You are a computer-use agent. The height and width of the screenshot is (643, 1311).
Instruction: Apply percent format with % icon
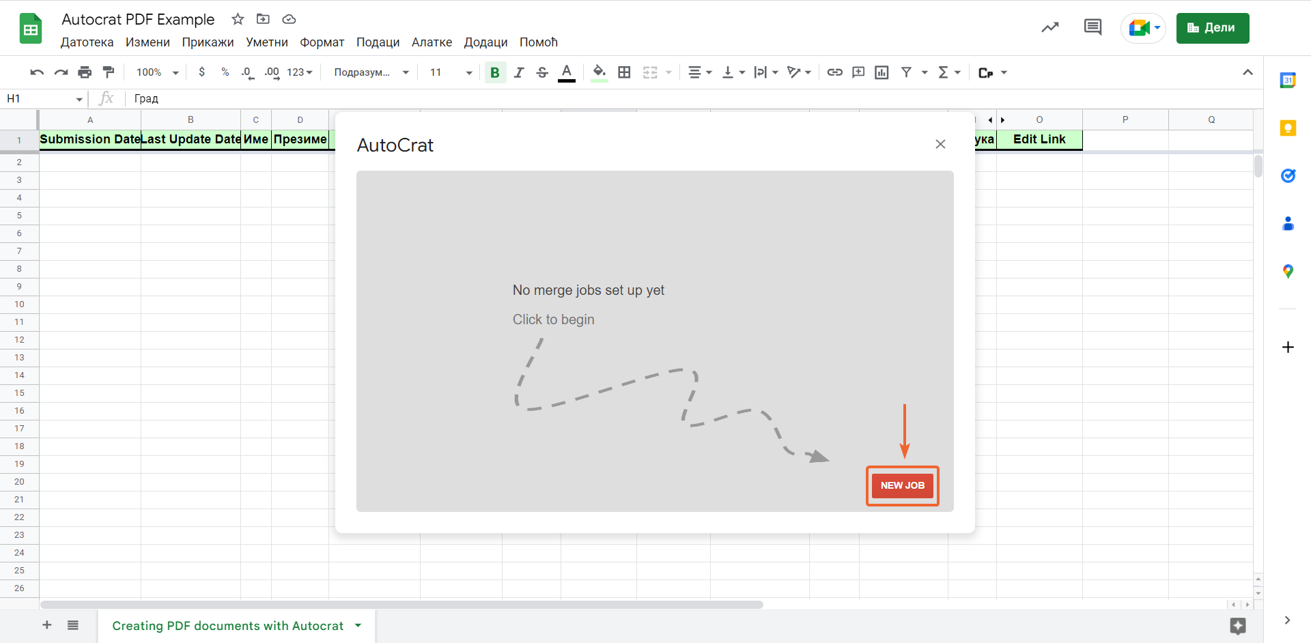click(x=225, y=72)
